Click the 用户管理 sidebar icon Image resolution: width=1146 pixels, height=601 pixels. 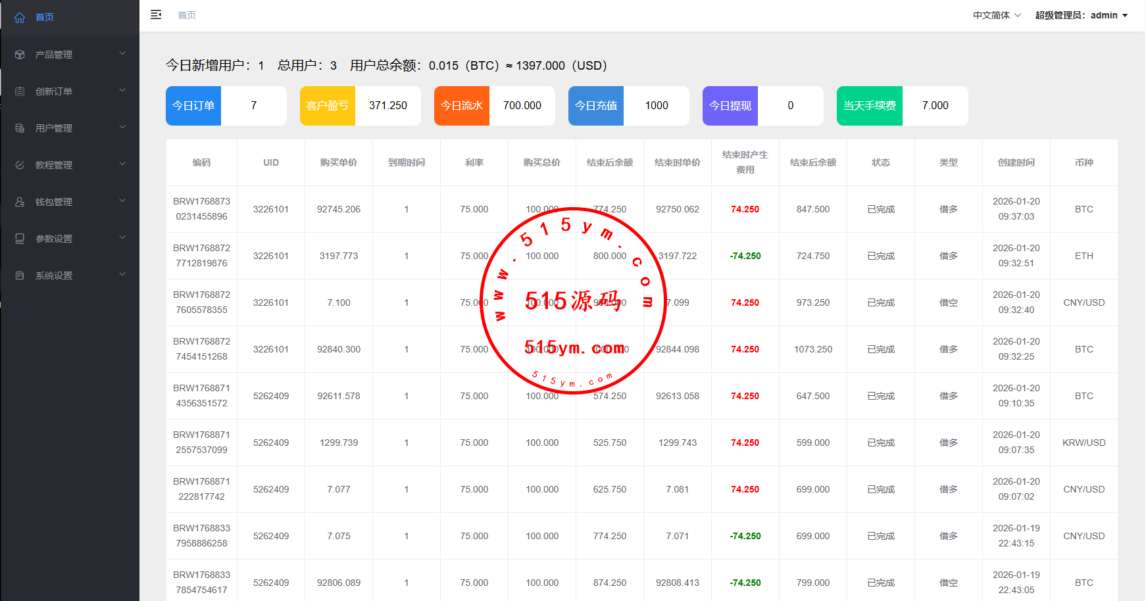[x=20, y=128]
